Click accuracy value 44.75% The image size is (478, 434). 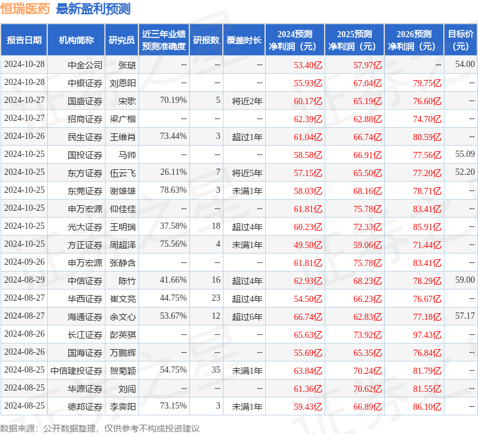click(173, 298)
